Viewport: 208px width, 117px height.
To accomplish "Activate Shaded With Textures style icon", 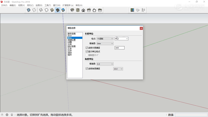I will point(57,10).
